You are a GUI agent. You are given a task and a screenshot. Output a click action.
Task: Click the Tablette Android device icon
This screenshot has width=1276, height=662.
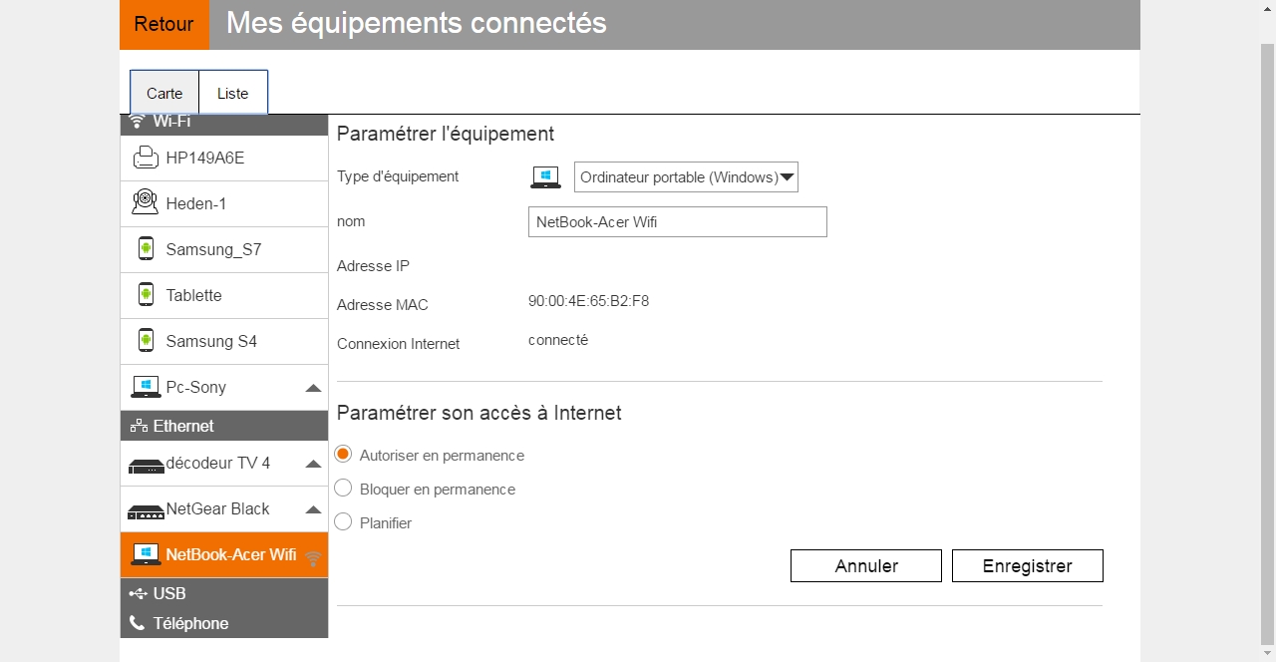click(x=146, y=294)
